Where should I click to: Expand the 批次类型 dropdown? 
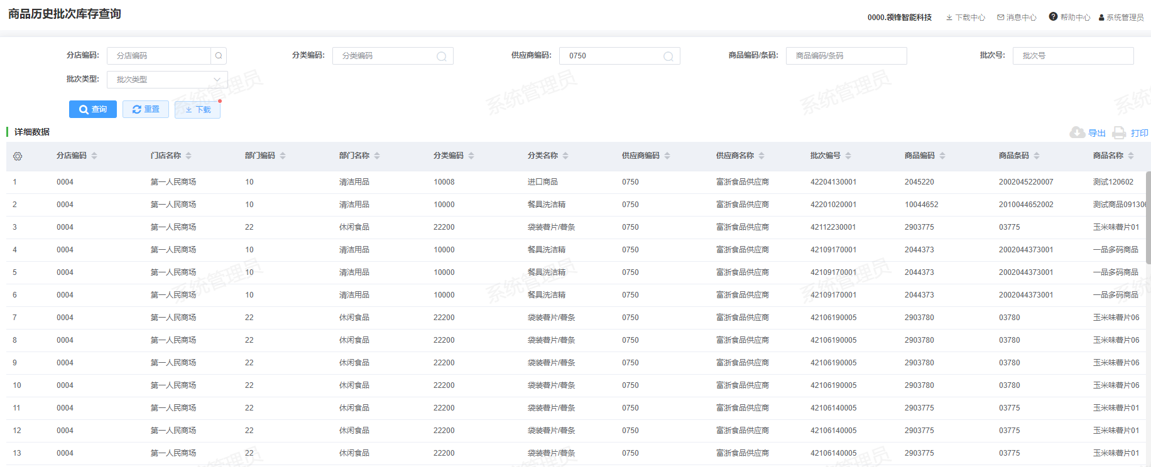167,80
